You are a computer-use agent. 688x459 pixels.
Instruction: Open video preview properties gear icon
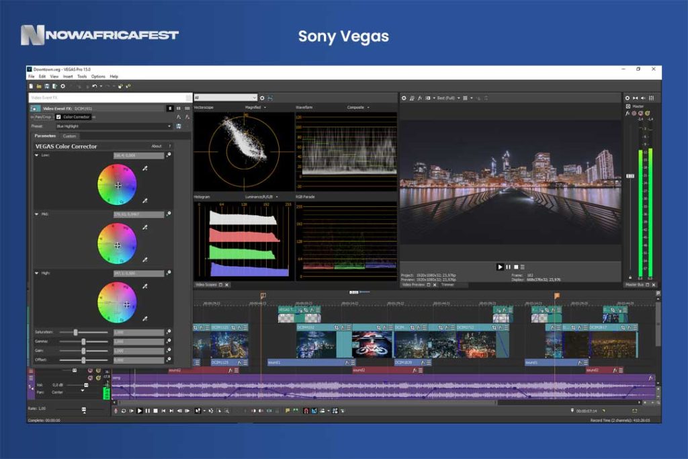[x=404, y=98]
